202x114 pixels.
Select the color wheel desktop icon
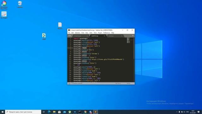coord(4,5)
